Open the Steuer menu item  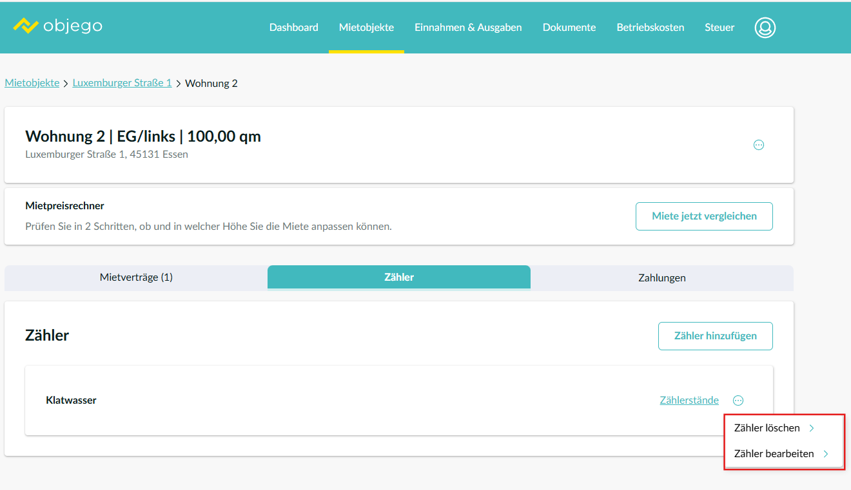tap(719, 28)
